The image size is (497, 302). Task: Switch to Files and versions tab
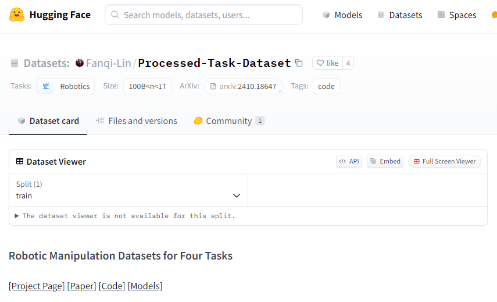pyautogui.click(x=137, y=121)
